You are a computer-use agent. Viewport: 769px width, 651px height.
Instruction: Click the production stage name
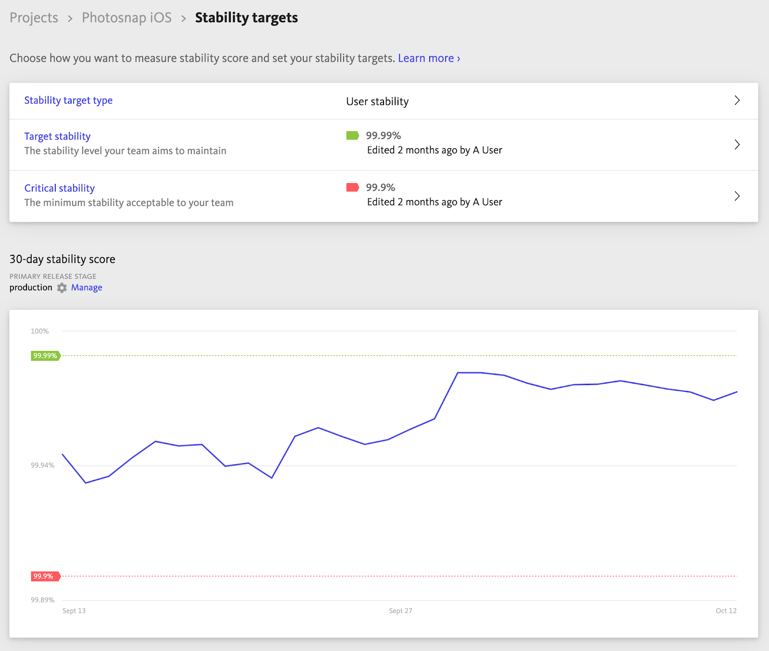(x=31, y=288)
